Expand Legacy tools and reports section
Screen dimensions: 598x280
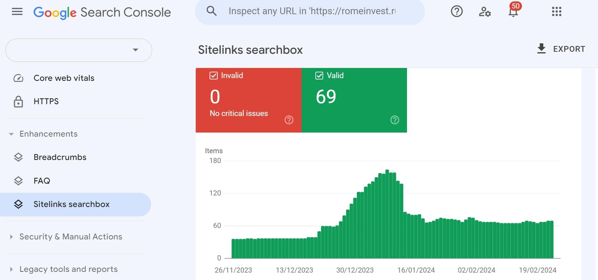click(x=11, y=270)
